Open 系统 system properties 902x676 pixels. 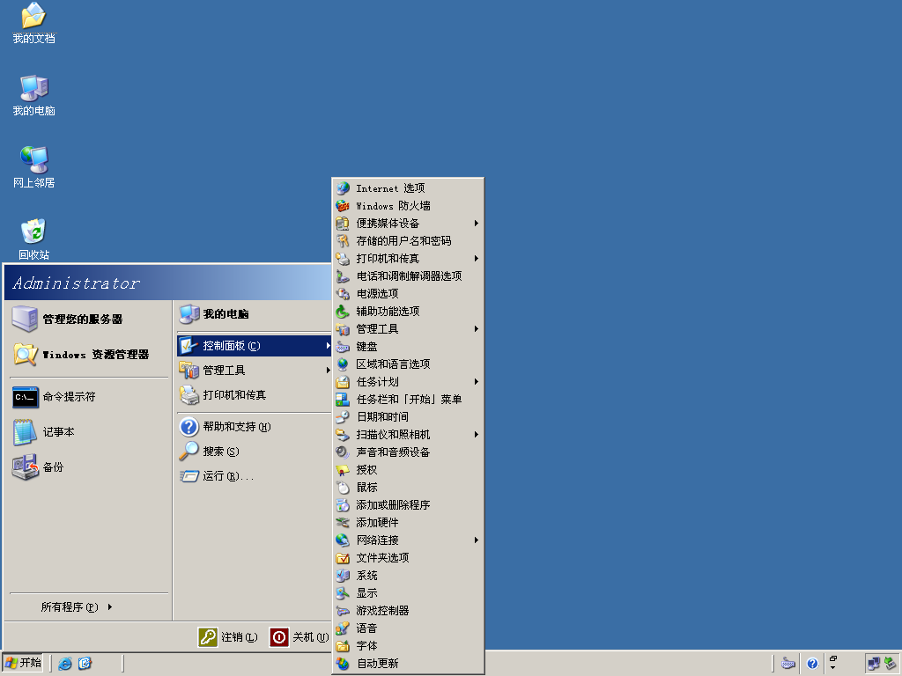408,576
